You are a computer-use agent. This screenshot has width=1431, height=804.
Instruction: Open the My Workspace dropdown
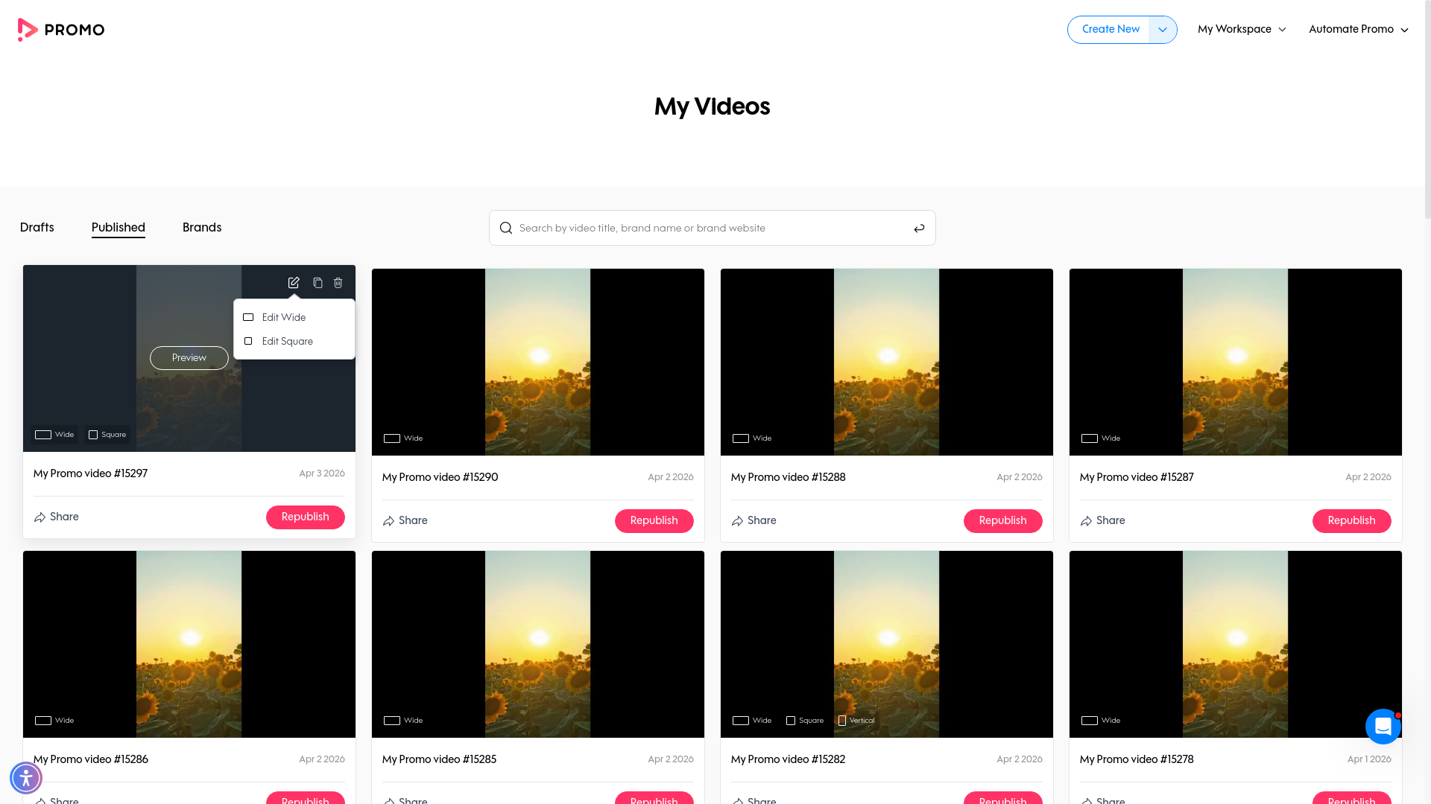(1242, 30)
